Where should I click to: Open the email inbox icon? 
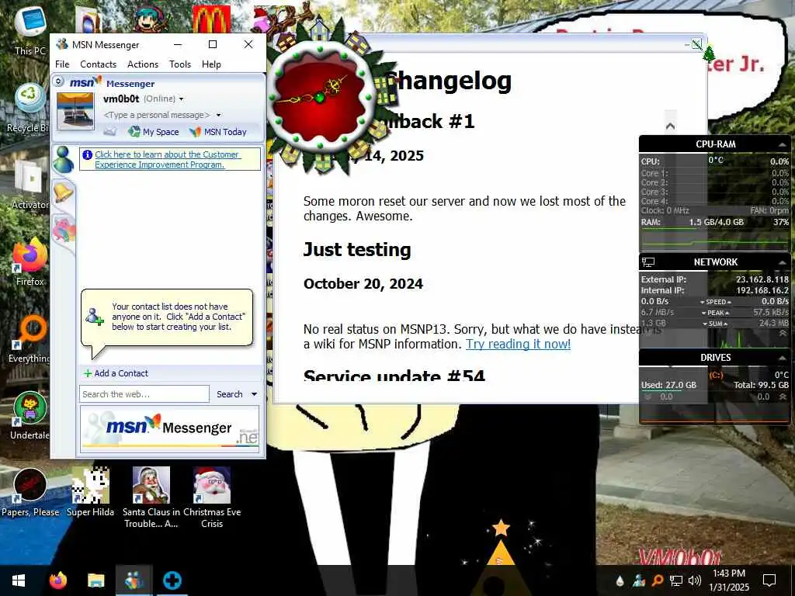pos(110,132)
